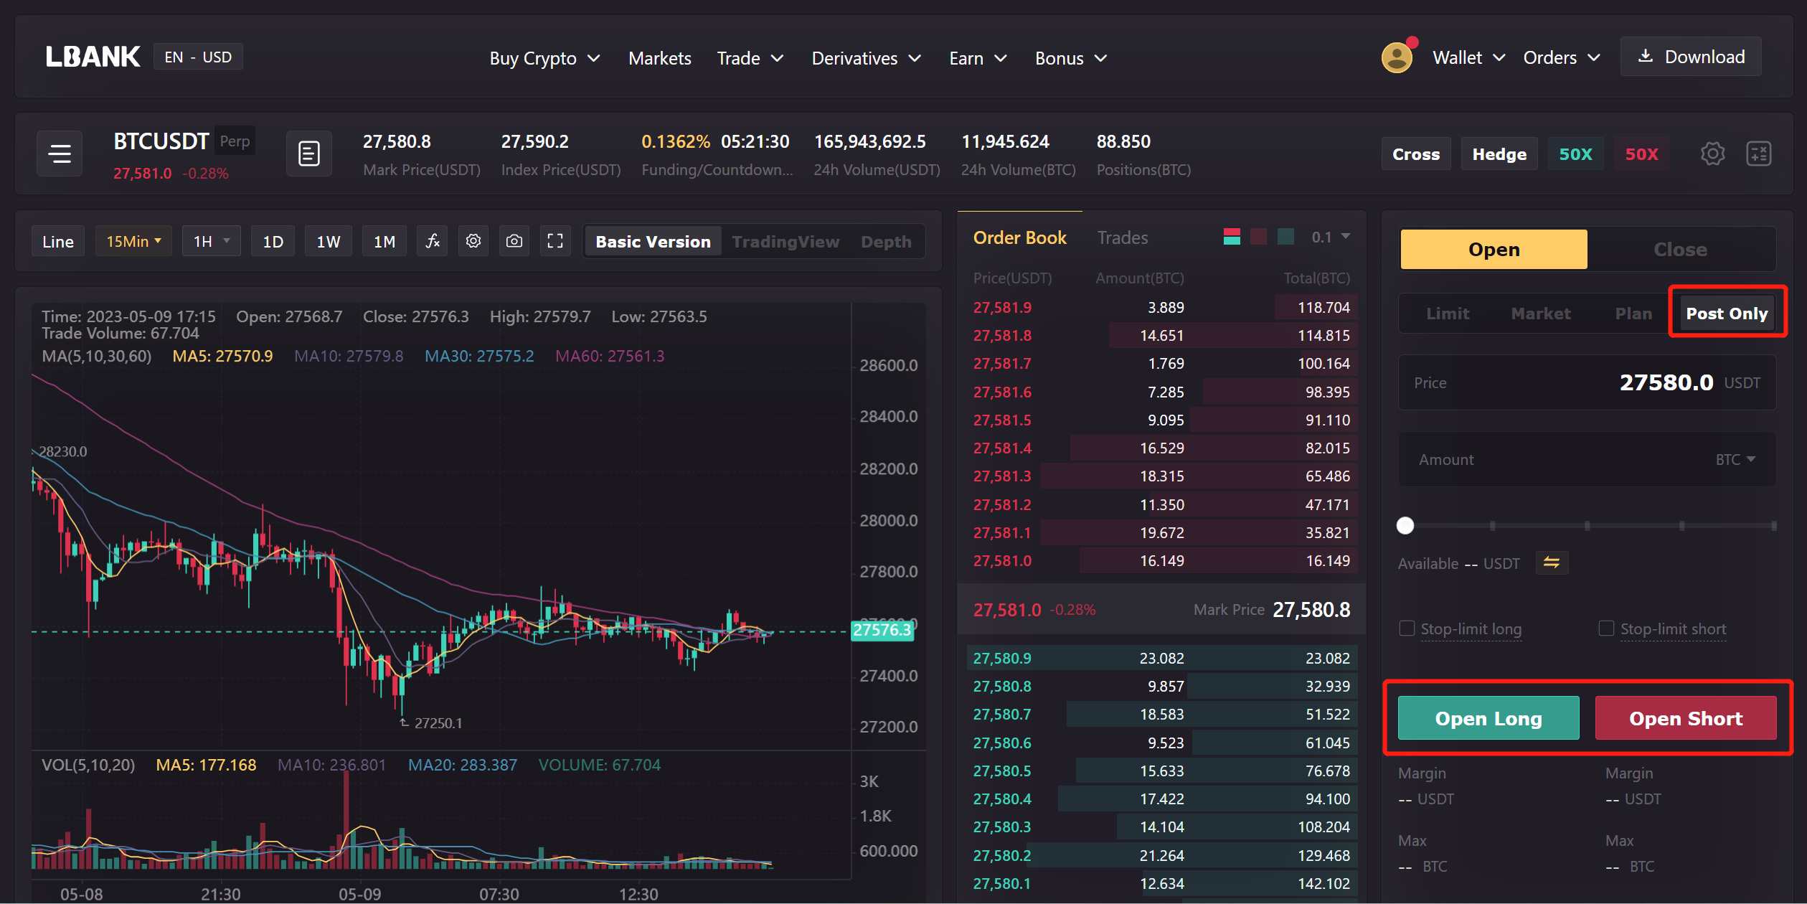
Task: Open the chart indicators fx icon
Action: [433, 241]
